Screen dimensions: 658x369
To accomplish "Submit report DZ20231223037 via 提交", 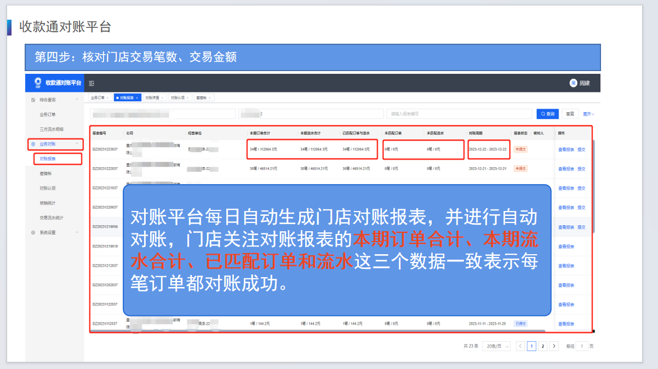I will (x=581, y=149).
